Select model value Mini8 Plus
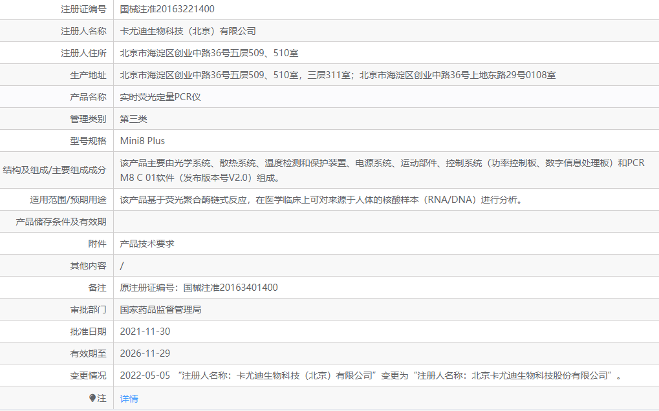This screenshot has width=659, height=411. click(142, 141)
